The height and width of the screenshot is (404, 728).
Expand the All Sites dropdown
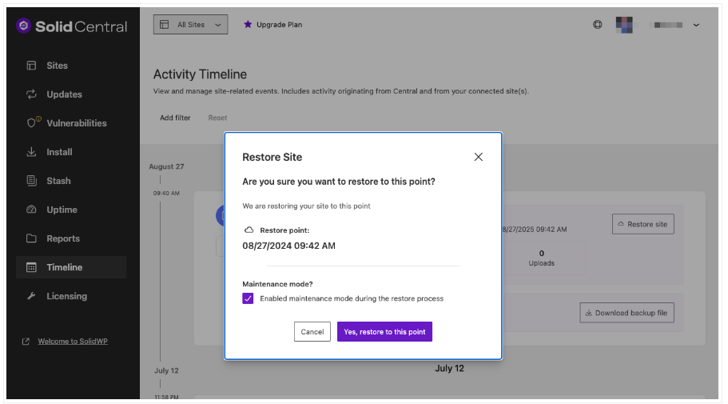tap(190, 25)
